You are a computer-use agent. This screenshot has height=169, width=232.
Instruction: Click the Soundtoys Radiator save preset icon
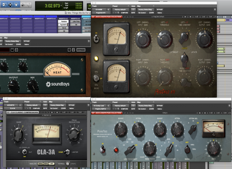[x=12, y=50]
